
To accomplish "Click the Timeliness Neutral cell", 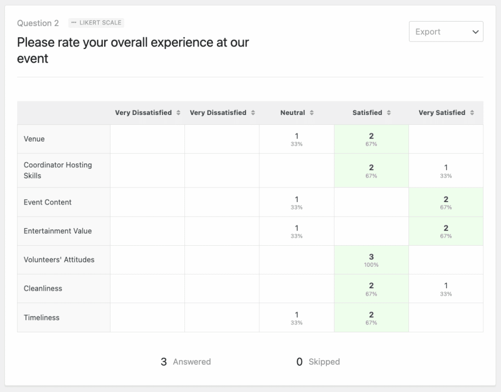I will [296, 318].
